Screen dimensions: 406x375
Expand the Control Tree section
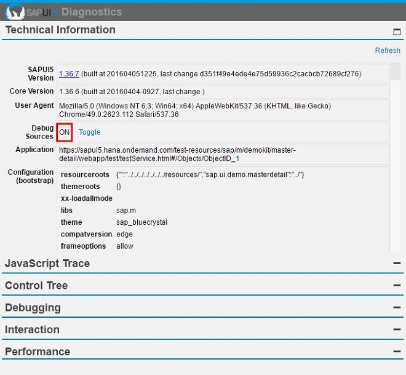(397, 285)
